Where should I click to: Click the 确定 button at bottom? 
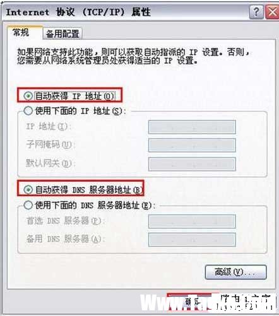pyautogui.click(x=193, y=302)
